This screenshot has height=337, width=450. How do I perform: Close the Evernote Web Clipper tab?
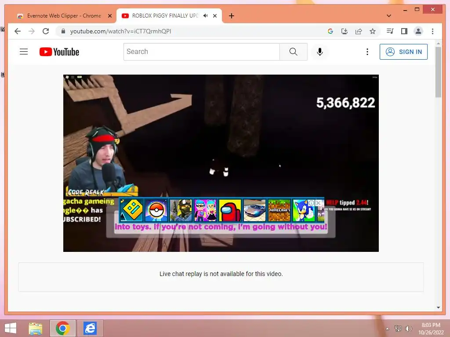(110, 16)
